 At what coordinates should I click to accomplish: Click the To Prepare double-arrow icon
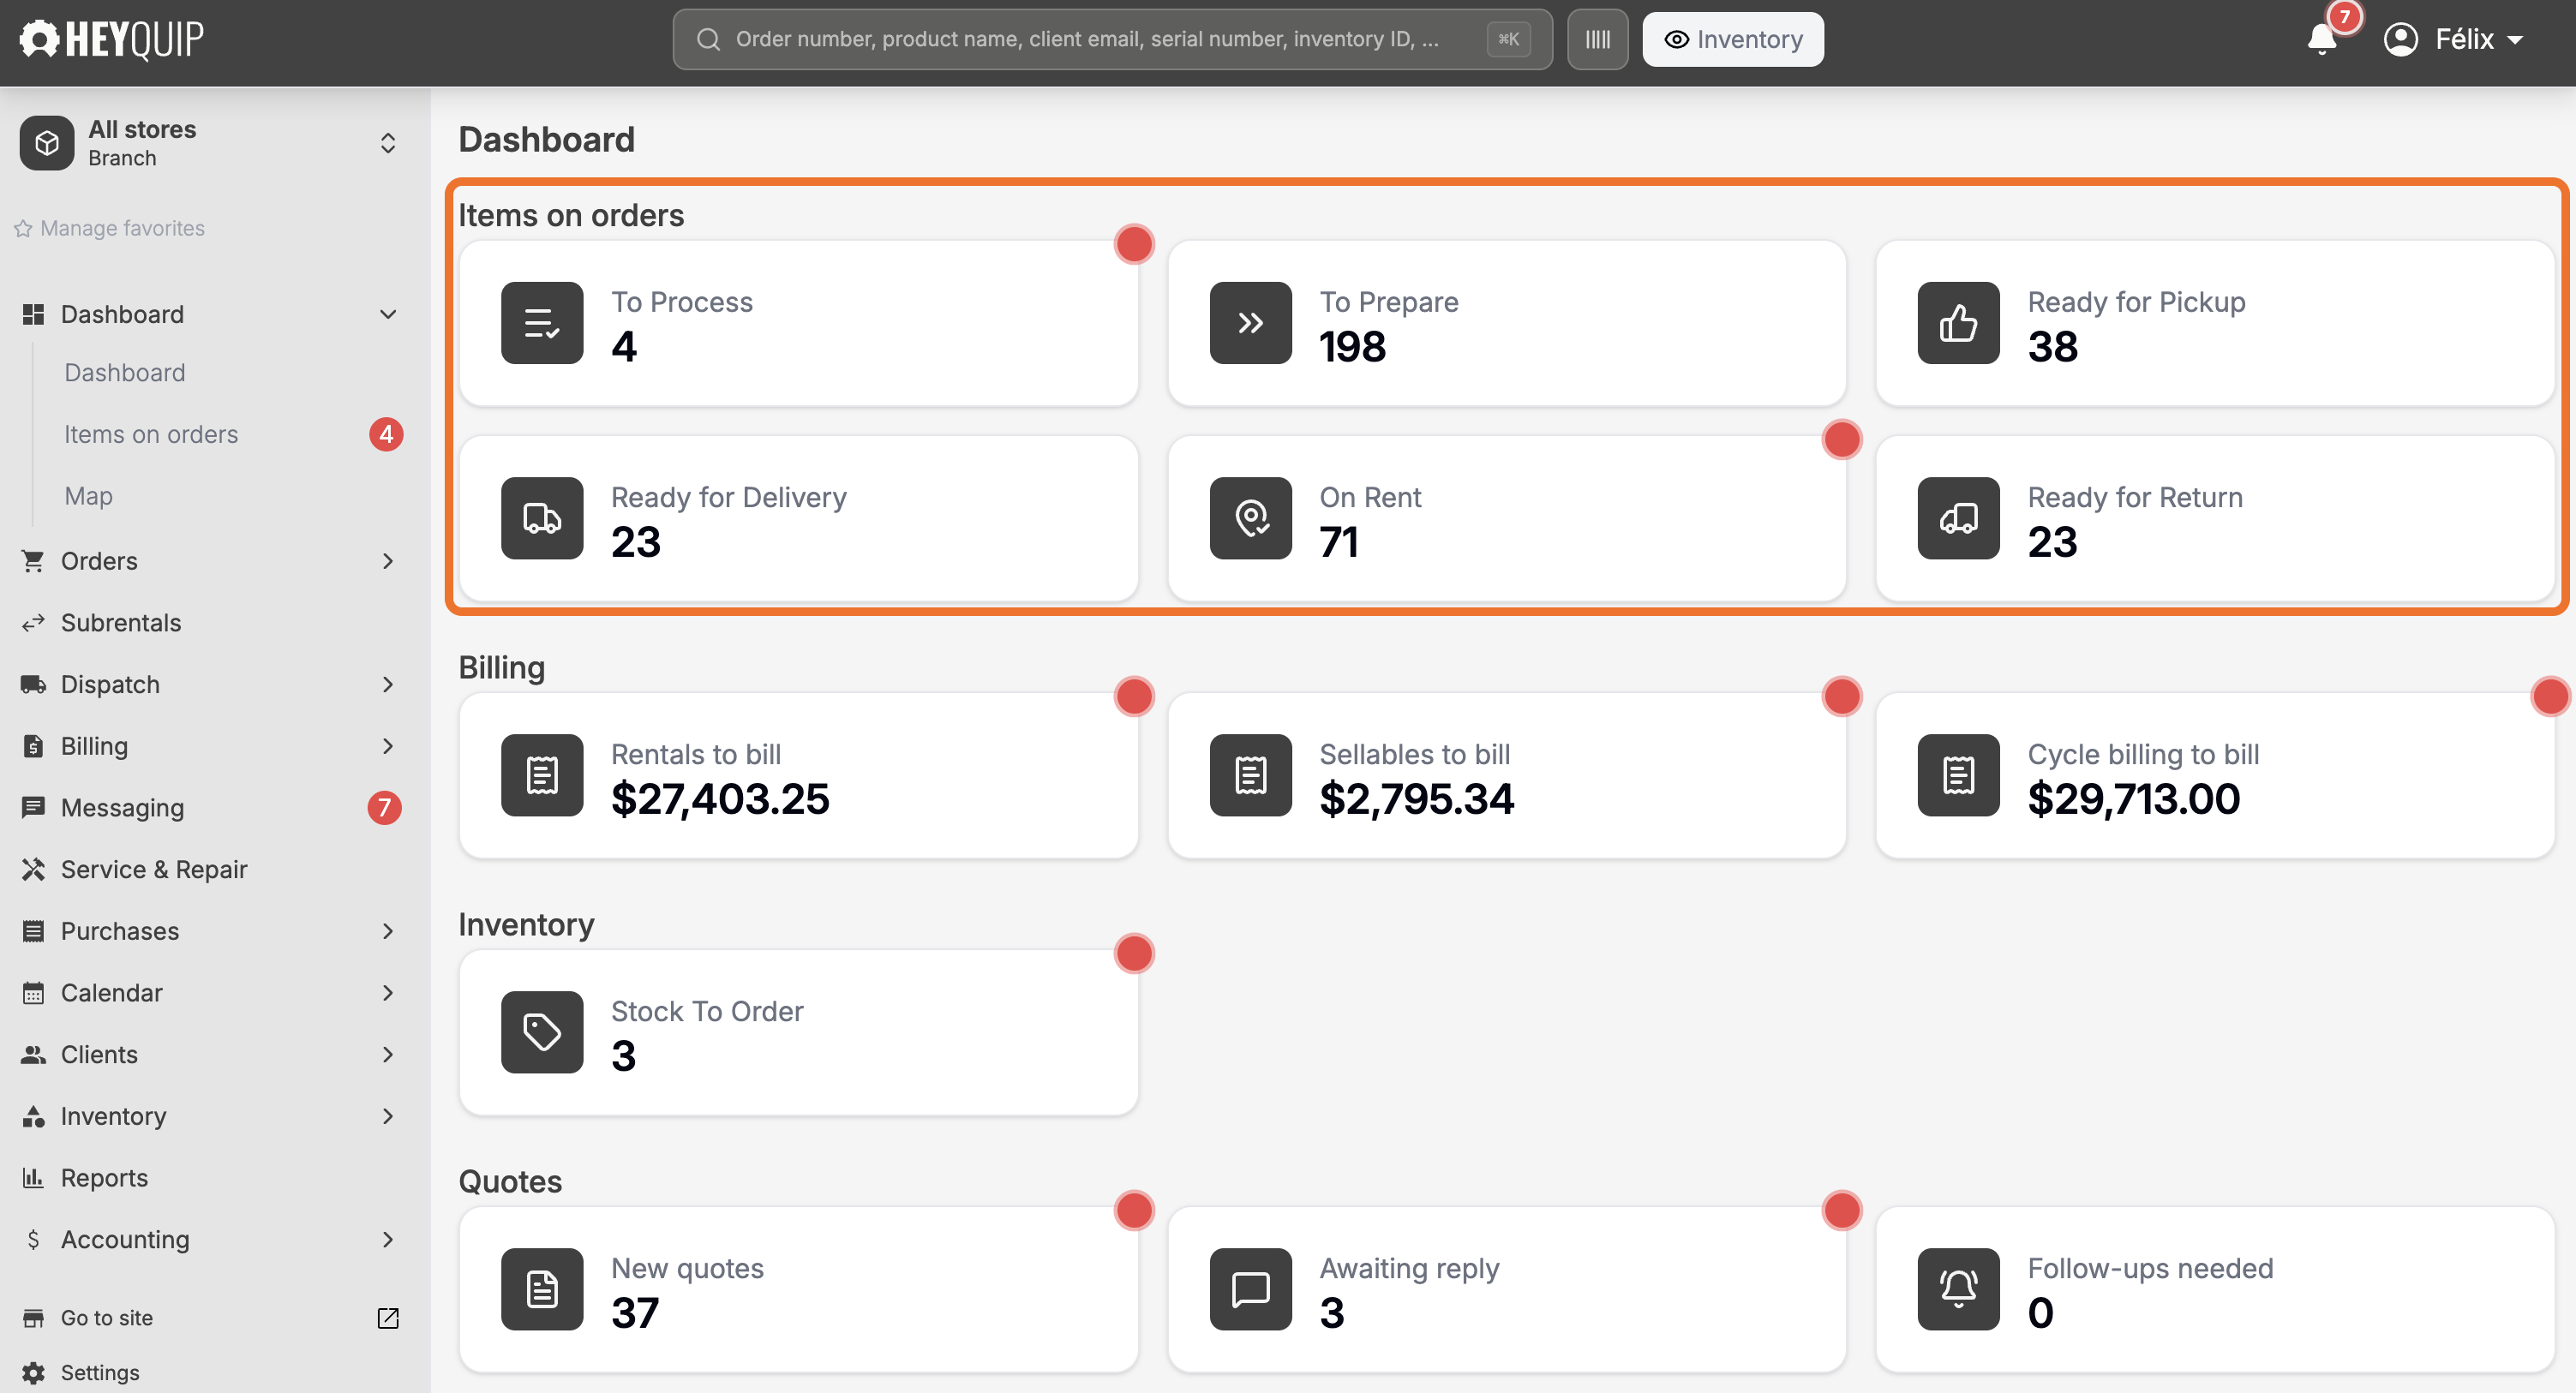(x=1250, y=323)
